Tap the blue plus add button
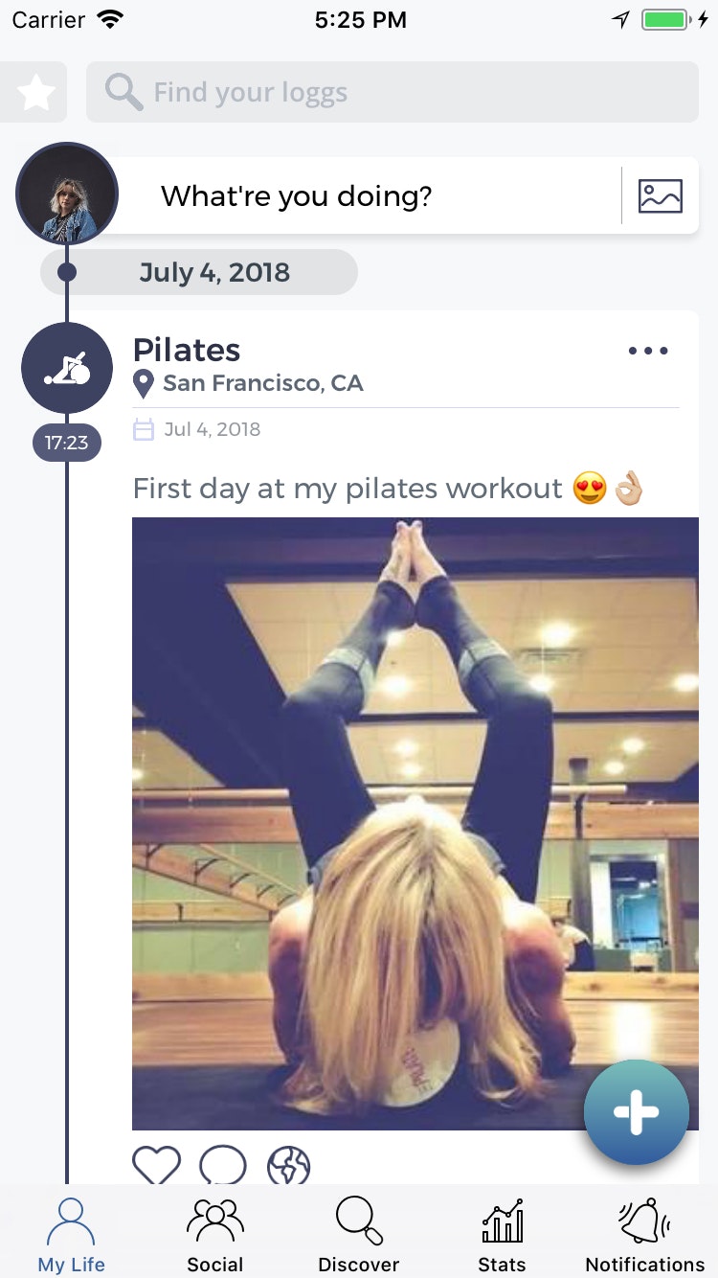Viewport: 718px width, 1278px height. pos(637,1112)
